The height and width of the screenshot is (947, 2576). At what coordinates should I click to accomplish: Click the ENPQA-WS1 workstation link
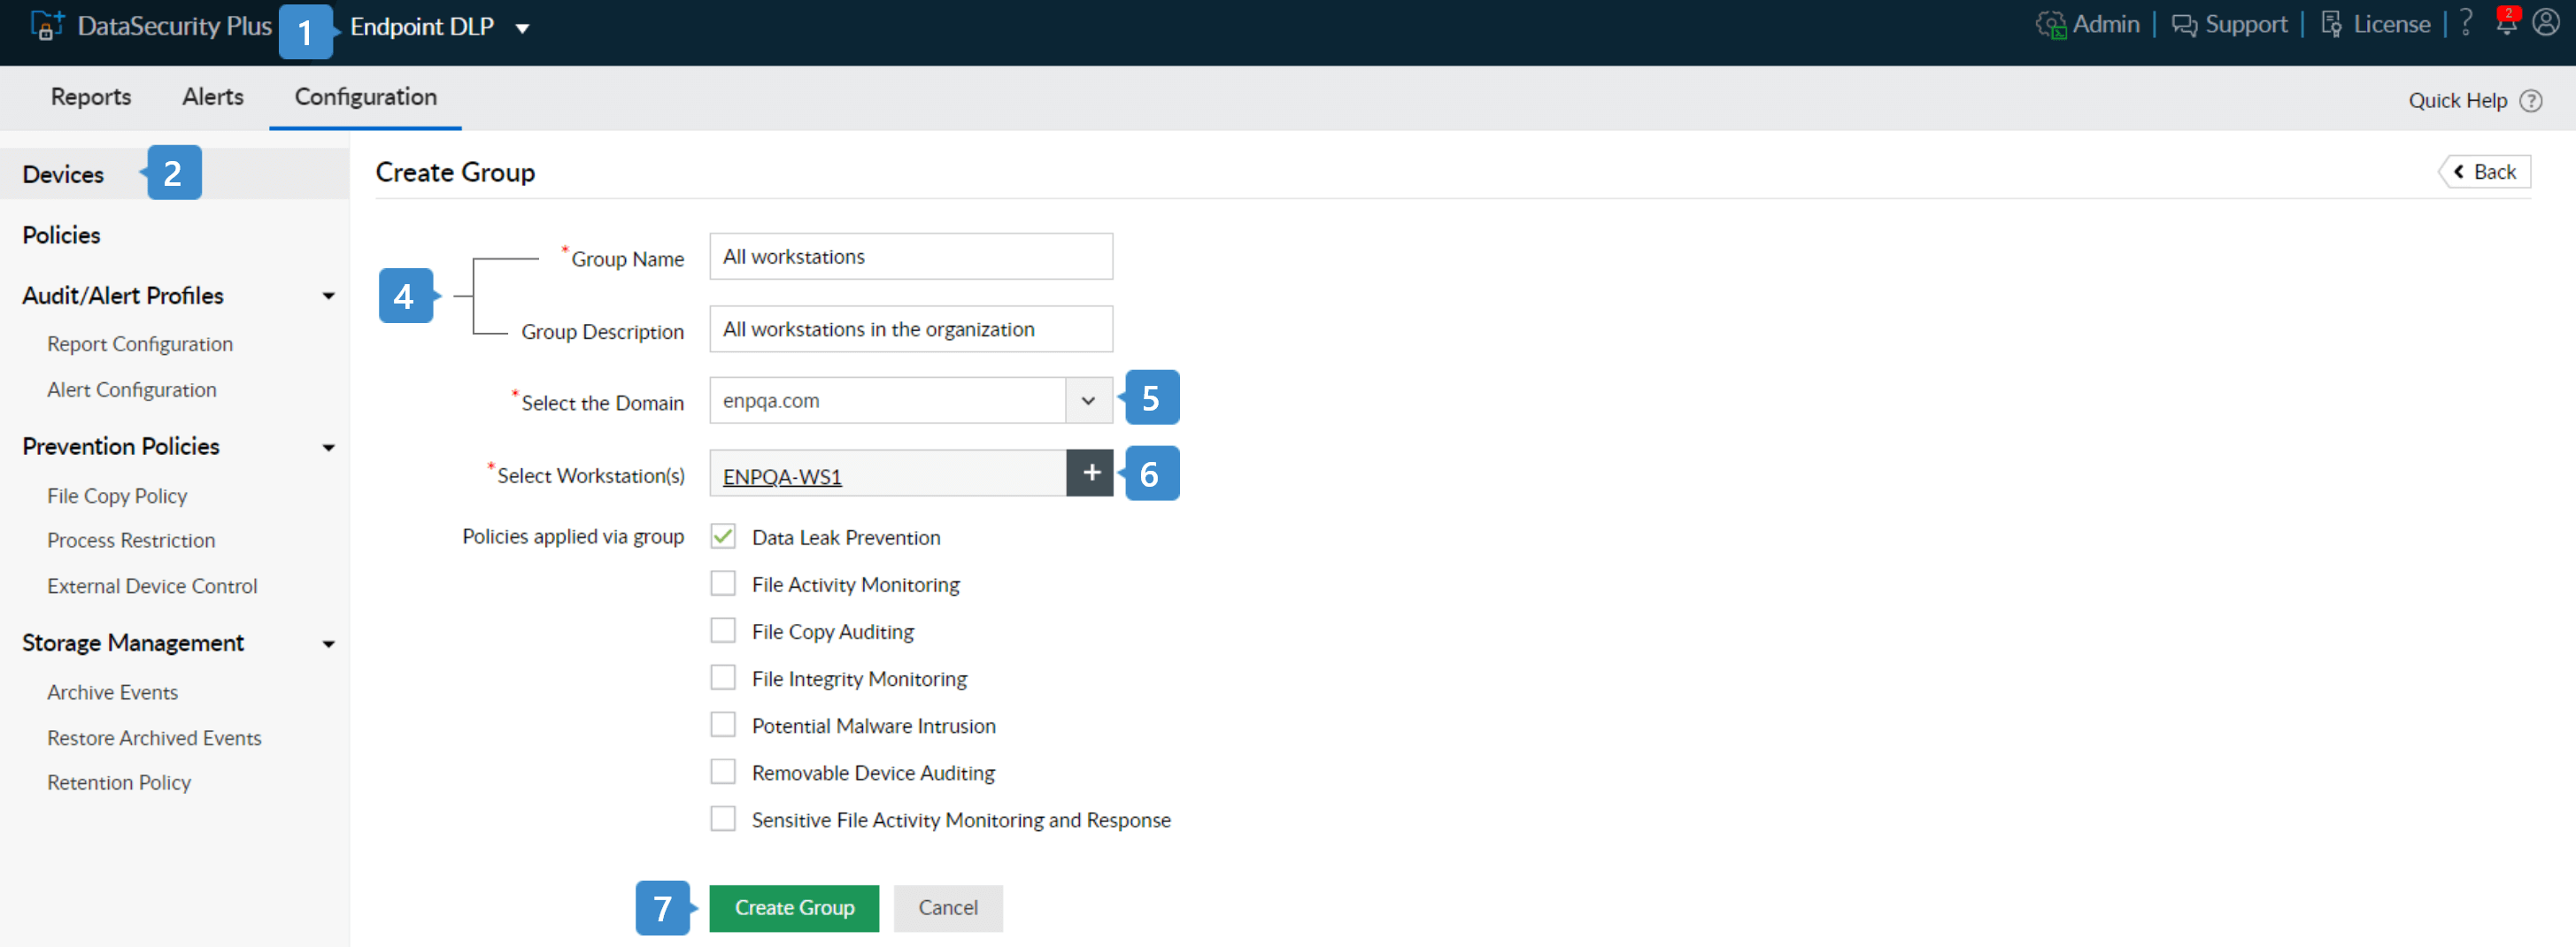[782, 477]
